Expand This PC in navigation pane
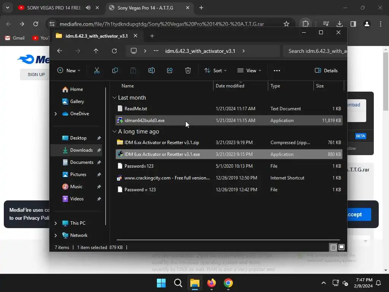 coord(55,223)
